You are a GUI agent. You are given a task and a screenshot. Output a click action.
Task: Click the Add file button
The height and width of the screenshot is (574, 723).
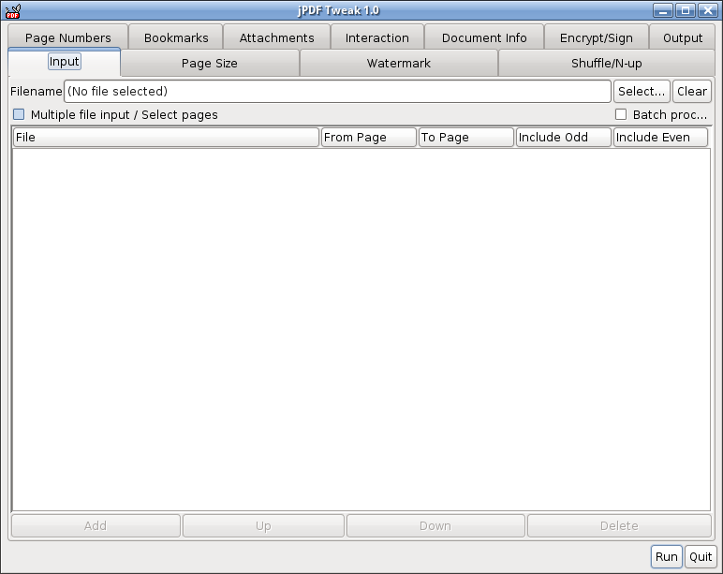point(96,526)
